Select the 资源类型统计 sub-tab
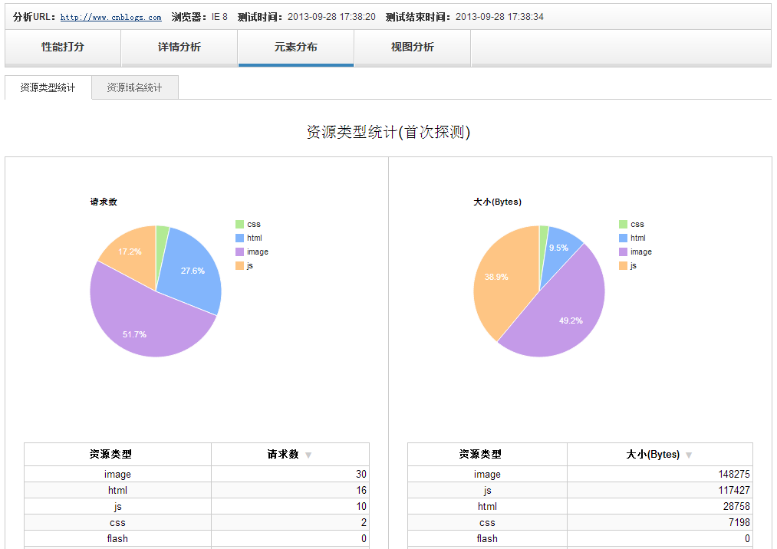Image resolution: width=777 pixels, height=549 pixels. 48,87
